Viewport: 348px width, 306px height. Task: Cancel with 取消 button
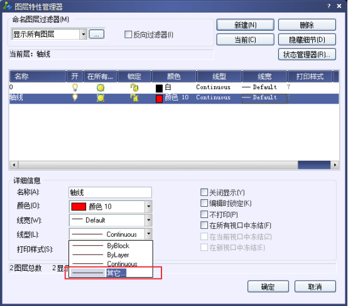[315, 287]
